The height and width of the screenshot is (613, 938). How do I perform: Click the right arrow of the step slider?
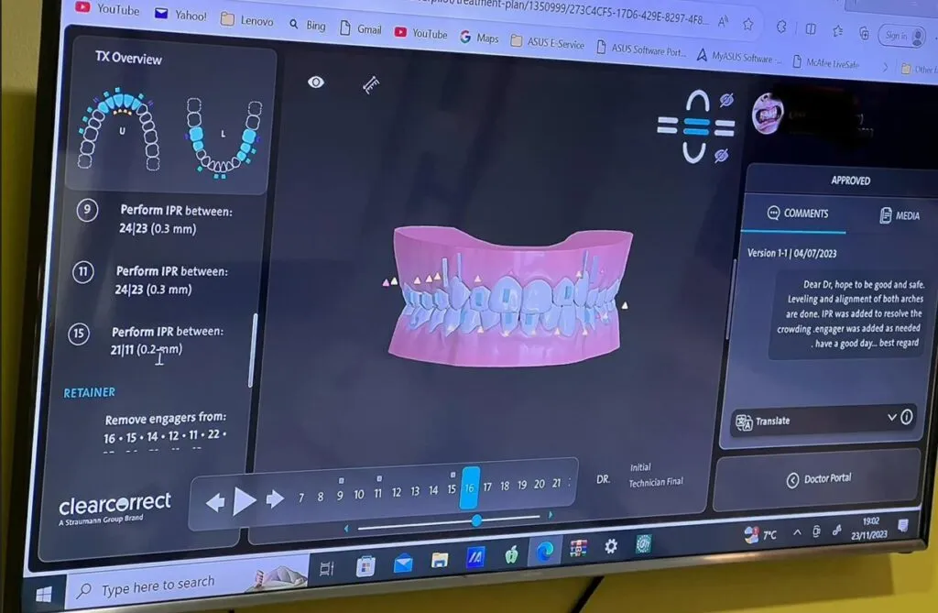[551, 514]
